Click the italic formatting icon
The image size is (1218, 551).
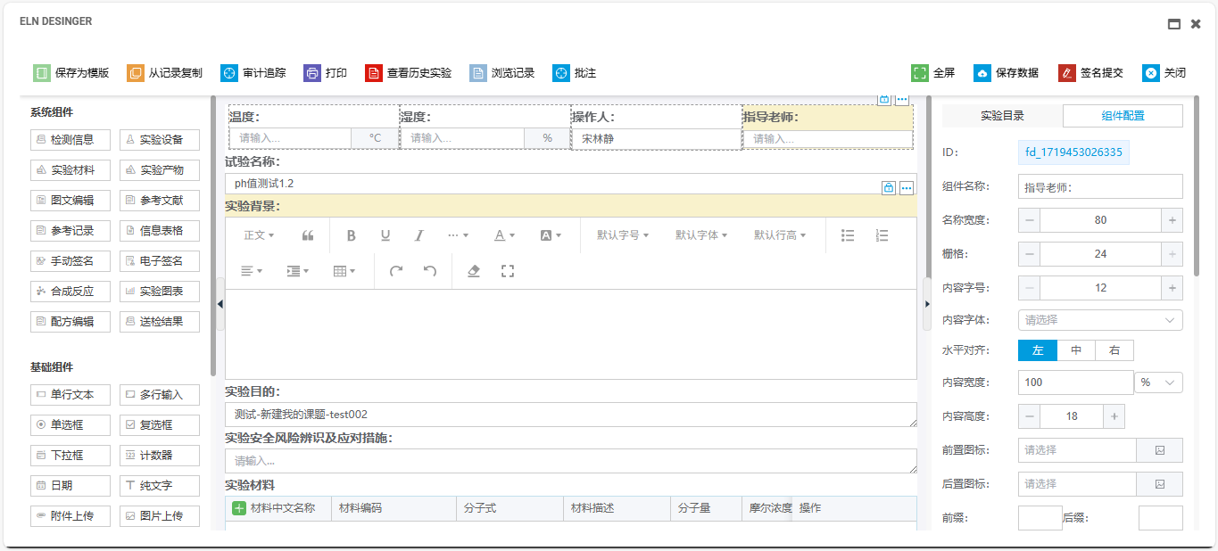pos(418,235)
